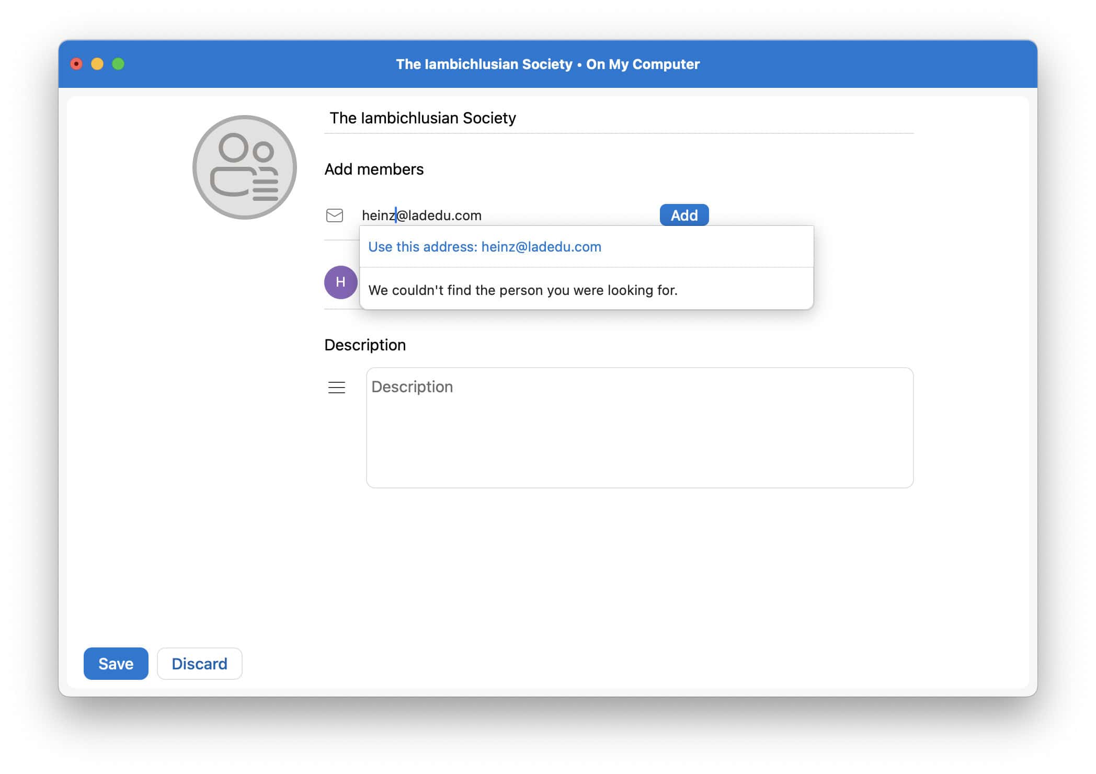The height and width of the screenshot is (774, 1096).
Task: Click the purple H member avatar
Action: 341,282
